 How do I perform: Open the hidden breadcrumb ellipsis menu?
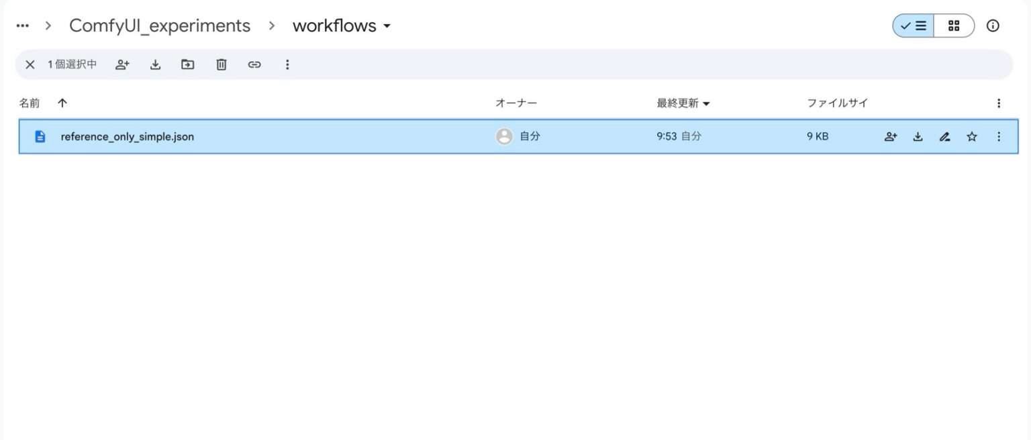click(22, 25)
